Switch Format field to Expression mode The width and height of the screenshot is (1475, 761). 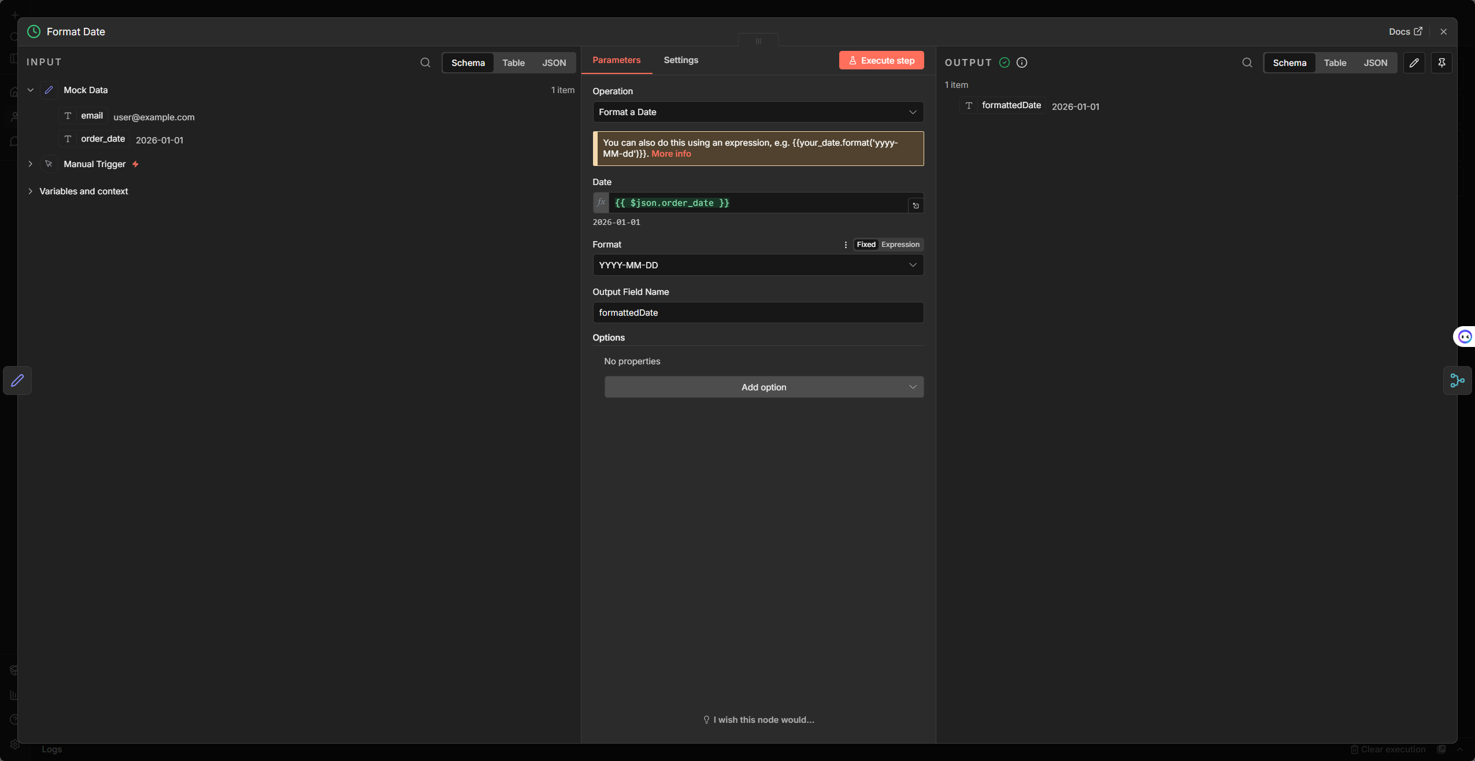(900, 245)
